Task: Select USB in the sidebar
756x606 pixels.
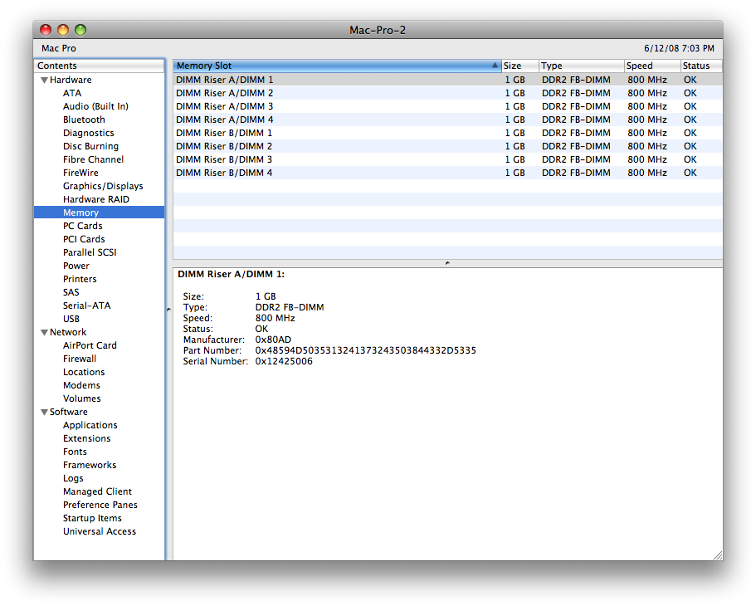Action: [71, 319]
